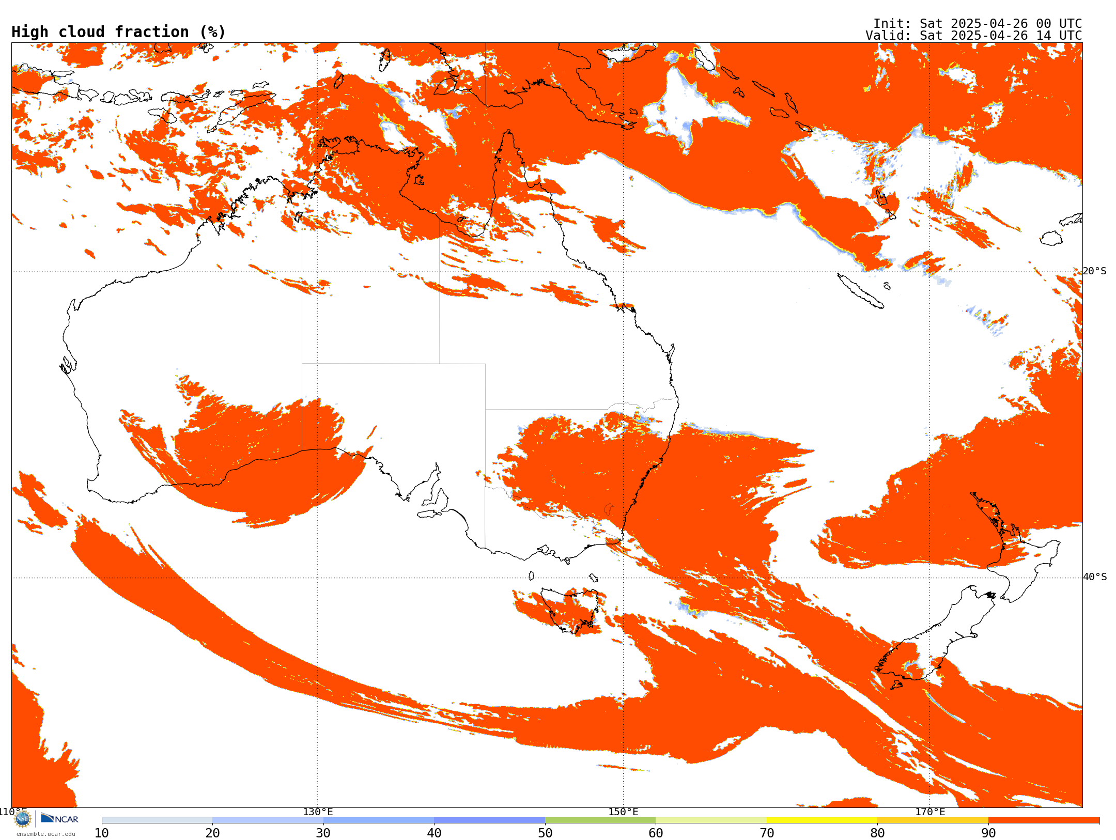Click the Tasmania island on the map
This screenshot has width=1116, height=840.
coord(570,611)
